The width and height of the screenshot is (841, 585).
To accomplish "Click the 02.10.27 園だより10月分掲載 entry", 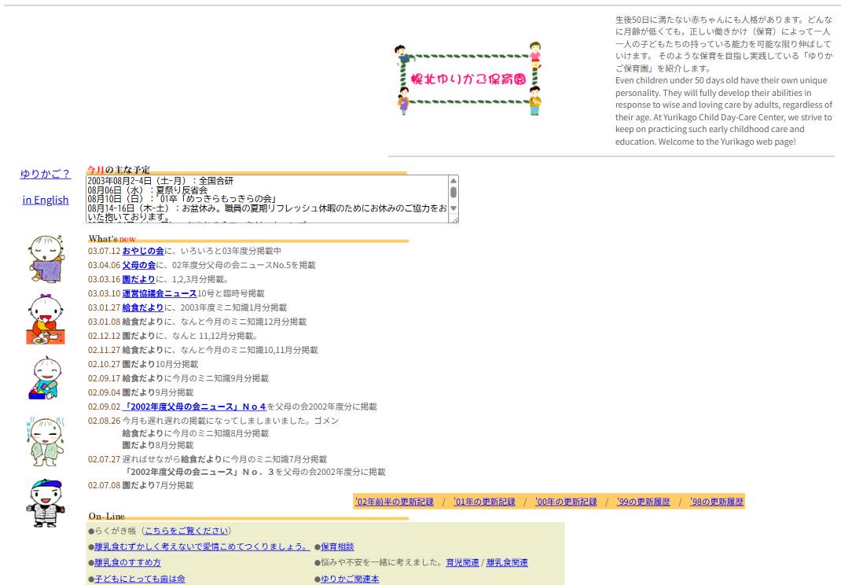I will tap(143, 364).
